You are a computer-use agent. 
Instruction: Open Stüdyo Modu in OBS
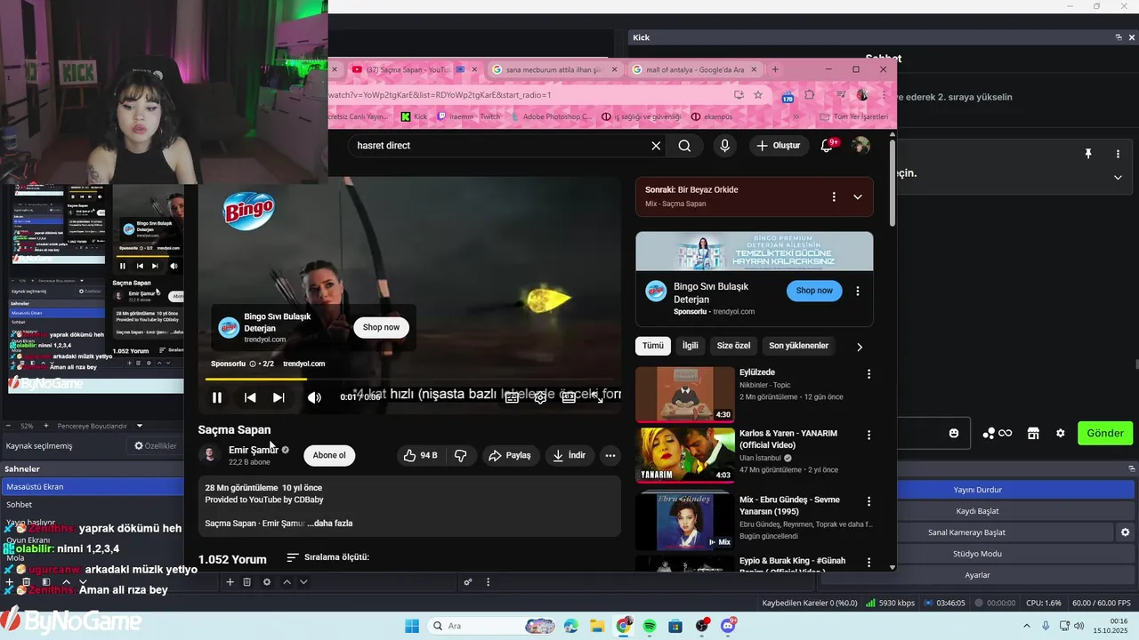click(x=977, y=554)
